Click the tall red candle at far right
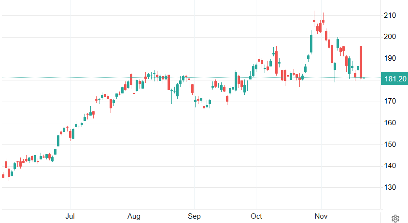 click(361, 62)
